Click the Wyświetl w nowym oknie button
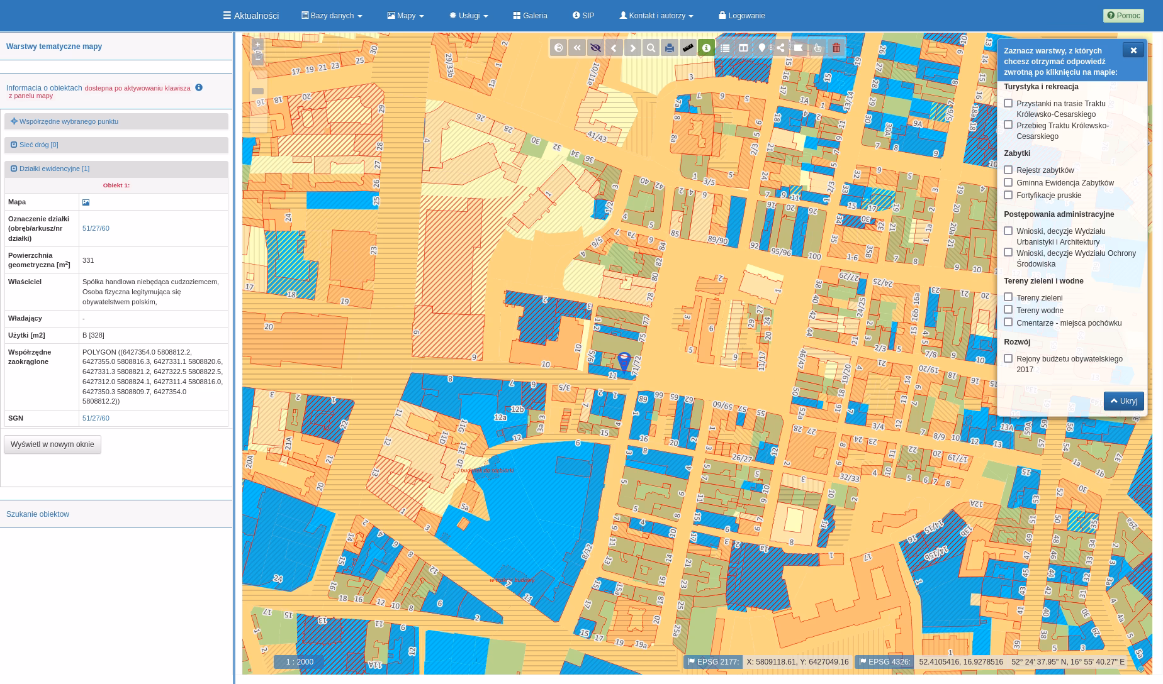This screenshot has height=684, width=1163. (x=52, y=444)
